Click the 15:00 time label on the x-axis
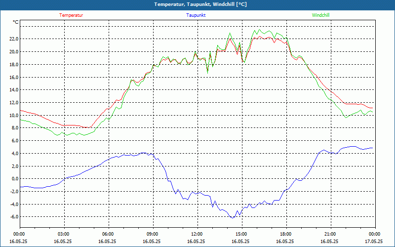395x247 pixels. (x=242, y=234)
